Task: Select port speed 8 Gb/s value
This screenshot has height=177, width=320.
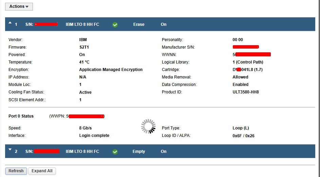Action: coord(85,128)
